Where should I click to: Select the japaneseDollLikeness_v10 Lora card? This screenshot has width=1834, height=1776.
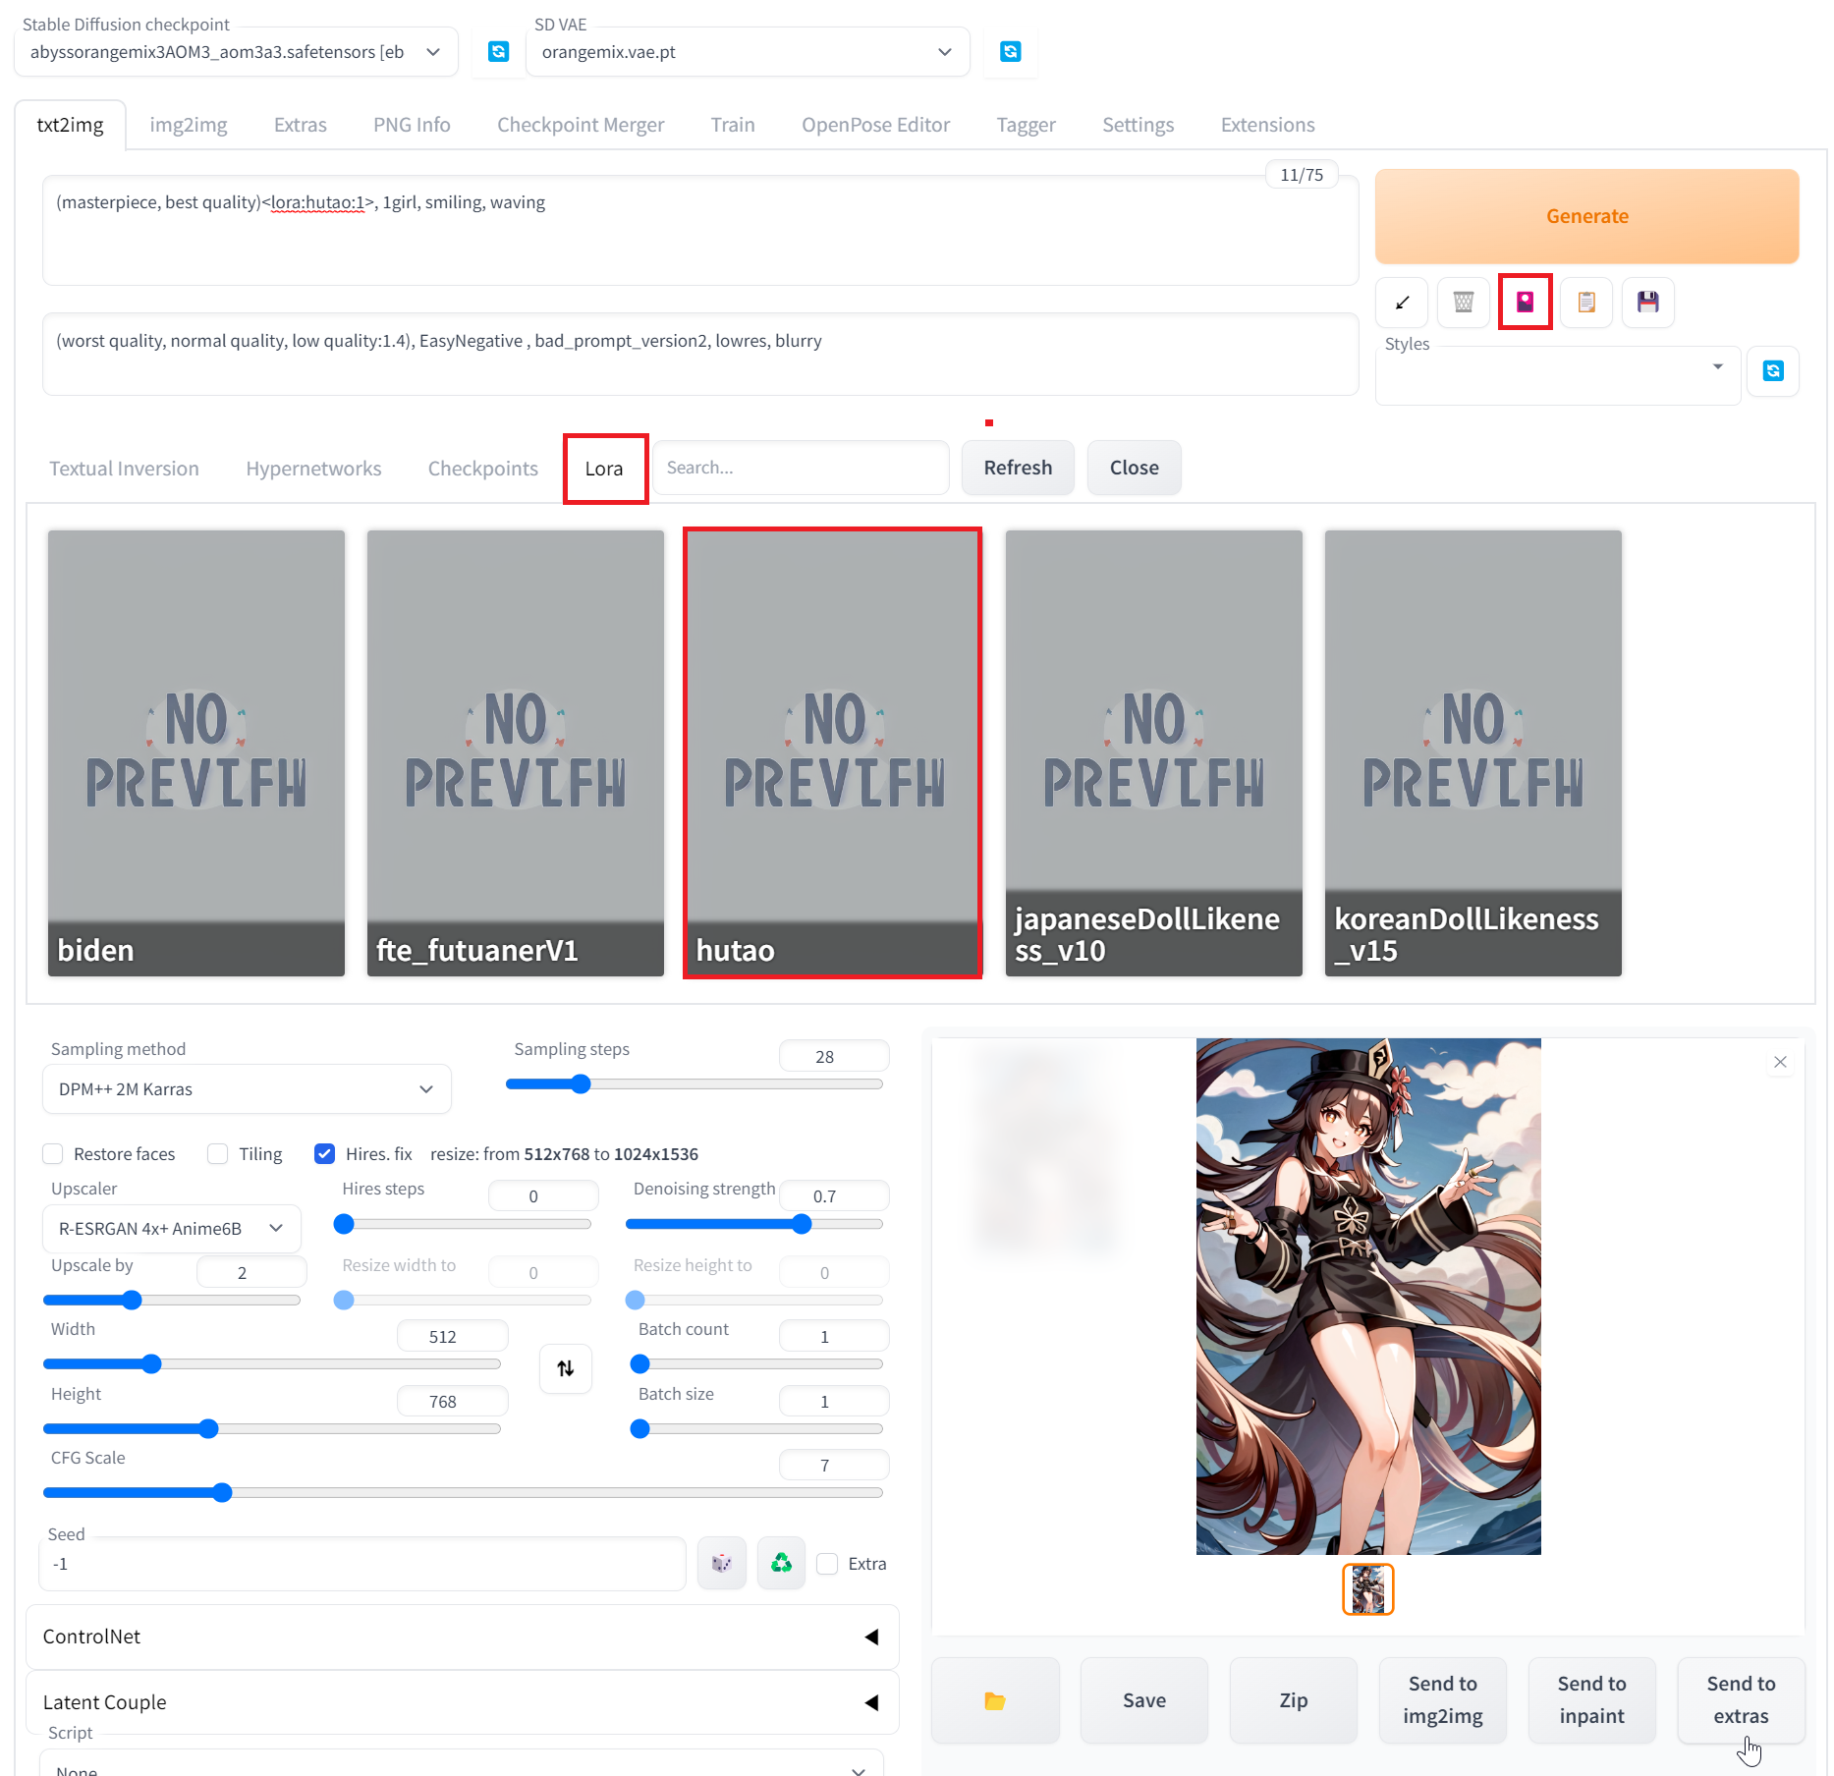[x=1154, y=753]
